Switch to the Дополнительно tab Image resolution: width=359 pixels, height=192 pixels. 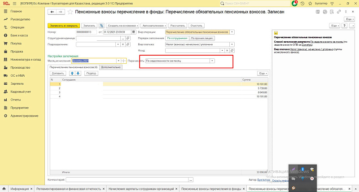click(x=110, y=67)
